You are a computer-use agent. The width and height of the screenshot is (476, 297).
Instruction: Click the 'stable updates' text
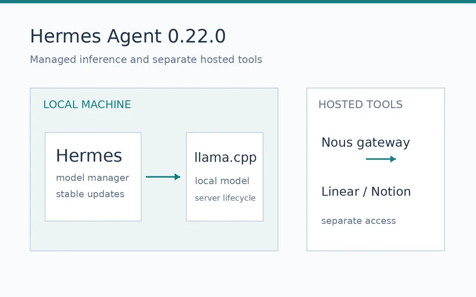(x=90, y=194)
